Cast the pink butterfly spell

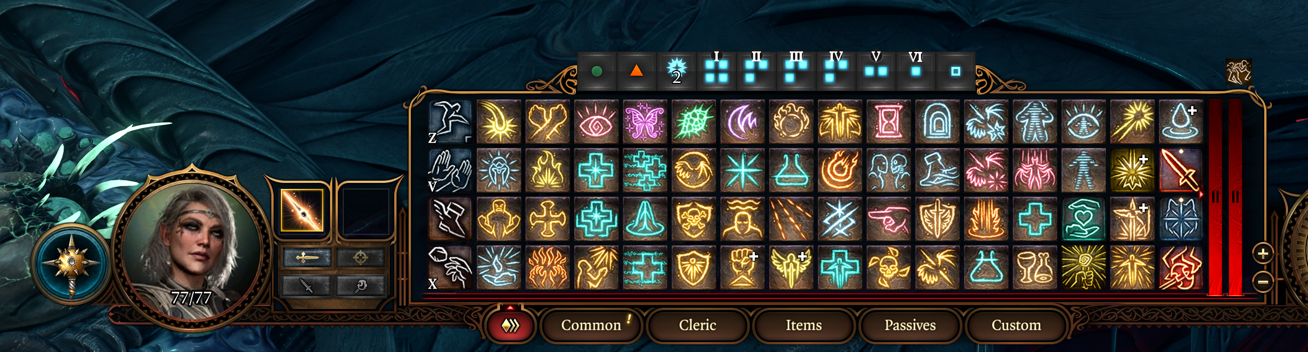(x=645, y=122)
